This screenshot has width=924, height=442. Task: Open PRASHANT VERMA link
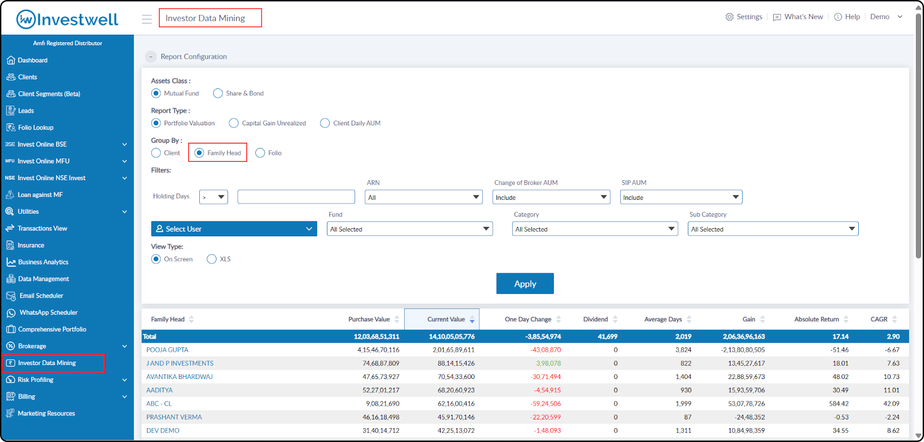click(x=174, y=417)
